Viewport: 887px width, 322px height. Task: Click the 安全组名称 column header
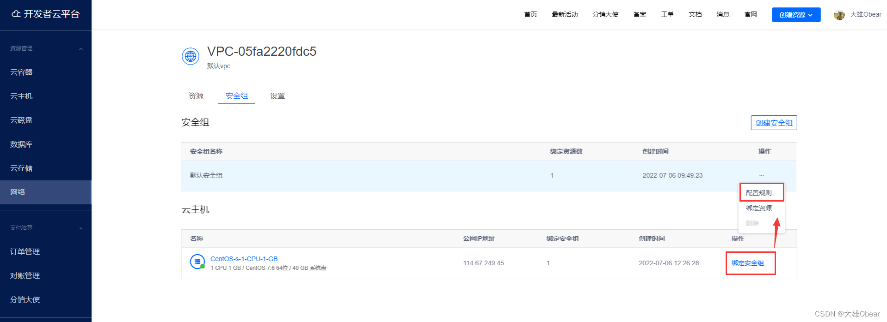pos(206,151)
